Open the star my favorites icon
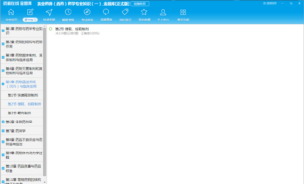The image size is (304, 184). 144,12
